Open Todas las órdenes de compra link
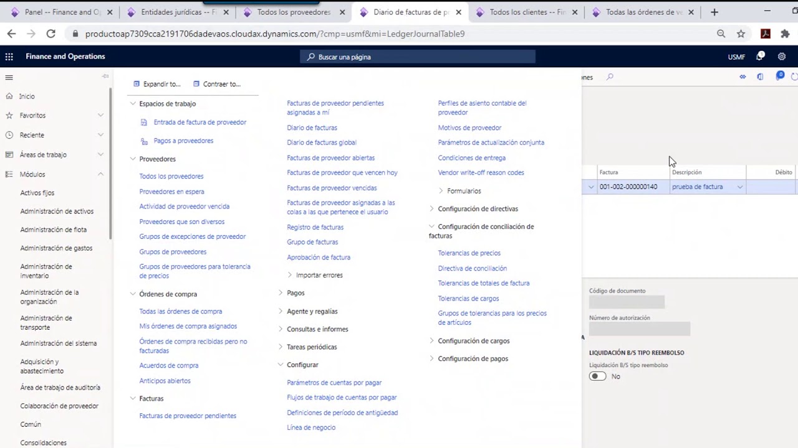Image resolution: width=798 pixels, height=448 pixels. (181, 312)
